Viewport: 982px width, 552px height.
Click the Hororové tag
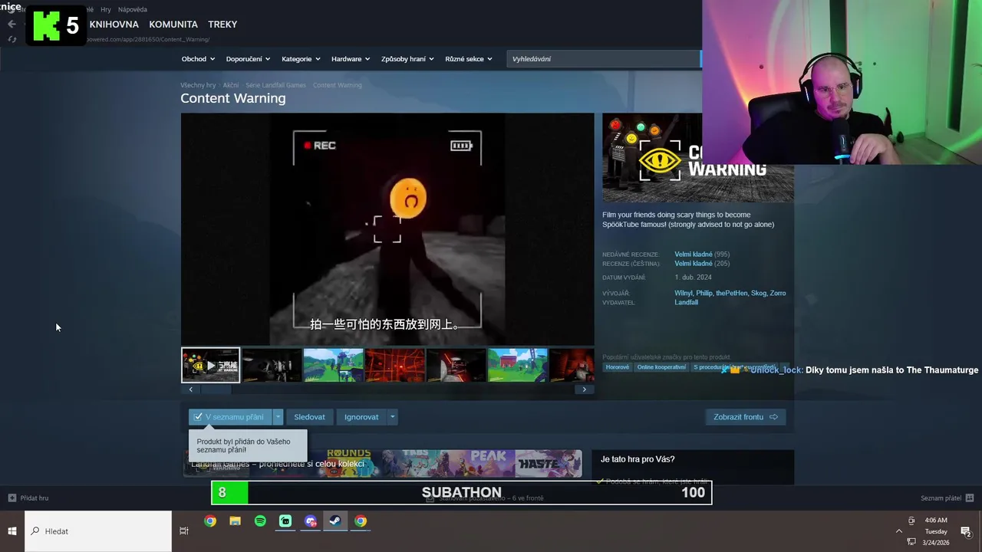pos(618,367)
